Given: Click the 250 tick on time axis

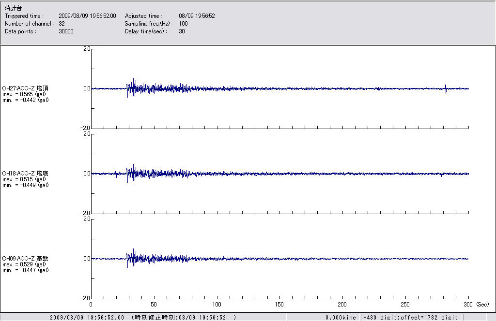Looking at the screenshot, I should [405, 305].
